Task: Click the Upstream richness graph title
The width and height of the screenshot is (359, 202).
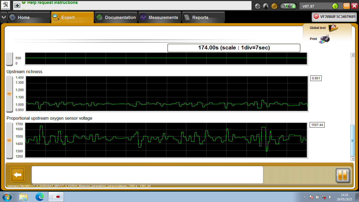Action: coord(24,72)
